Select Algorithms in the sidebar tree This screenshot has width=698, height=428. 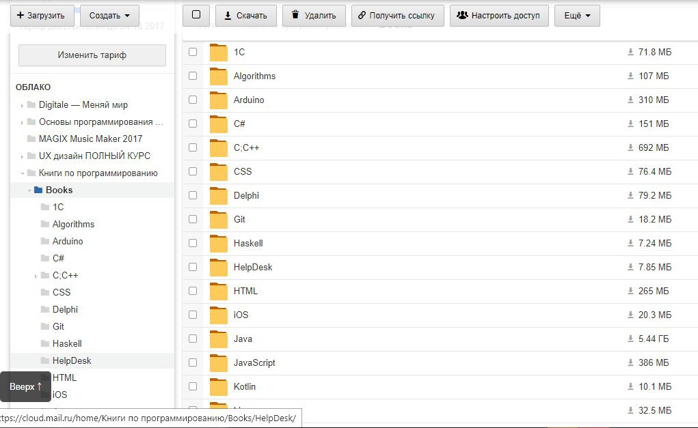73,224
